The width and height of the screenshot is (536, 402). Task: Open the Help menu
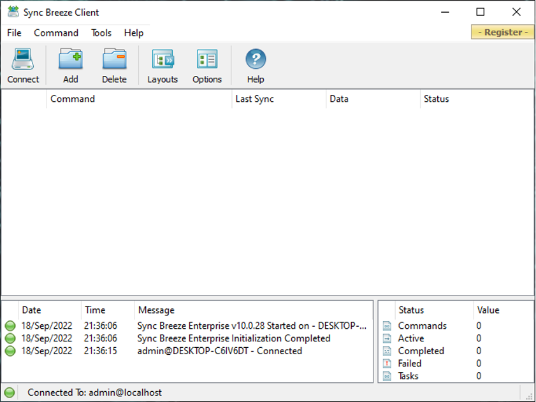tap(134, 33)
